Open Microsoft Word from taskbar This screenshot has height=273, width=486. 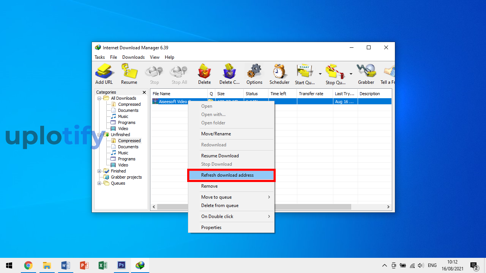point(65,265)
